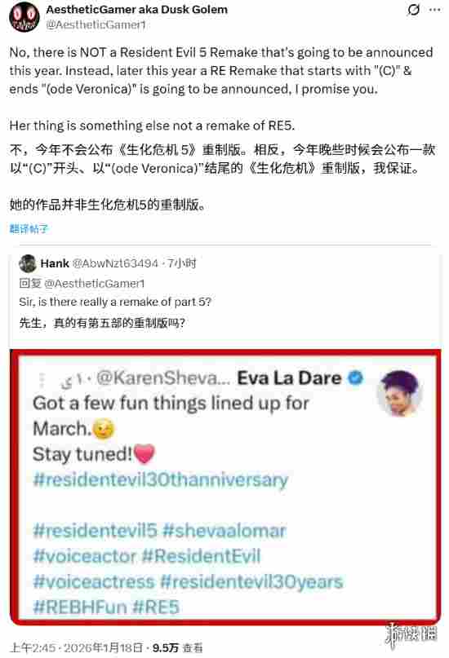Click the blue translate post link
This screenshot has width=449, height=658.
[29, 228]
